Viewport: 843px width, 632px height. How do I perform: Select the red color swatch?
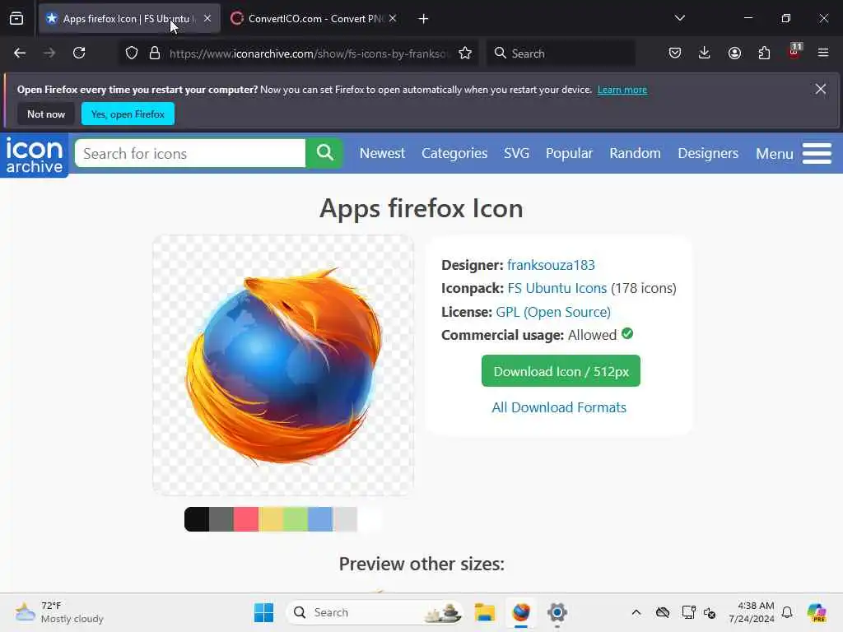pos(246,519)
